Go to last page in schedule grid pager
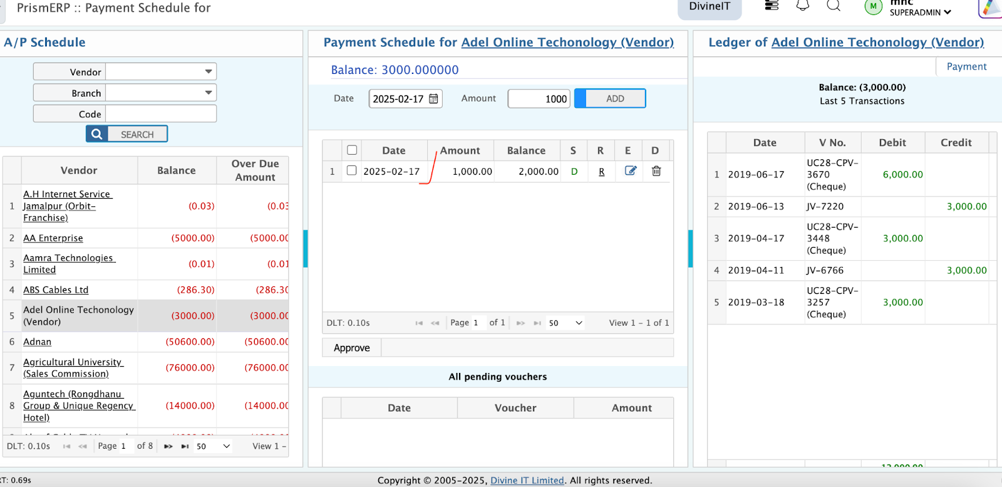This screenshot has width=1002, height=487. 537,323
